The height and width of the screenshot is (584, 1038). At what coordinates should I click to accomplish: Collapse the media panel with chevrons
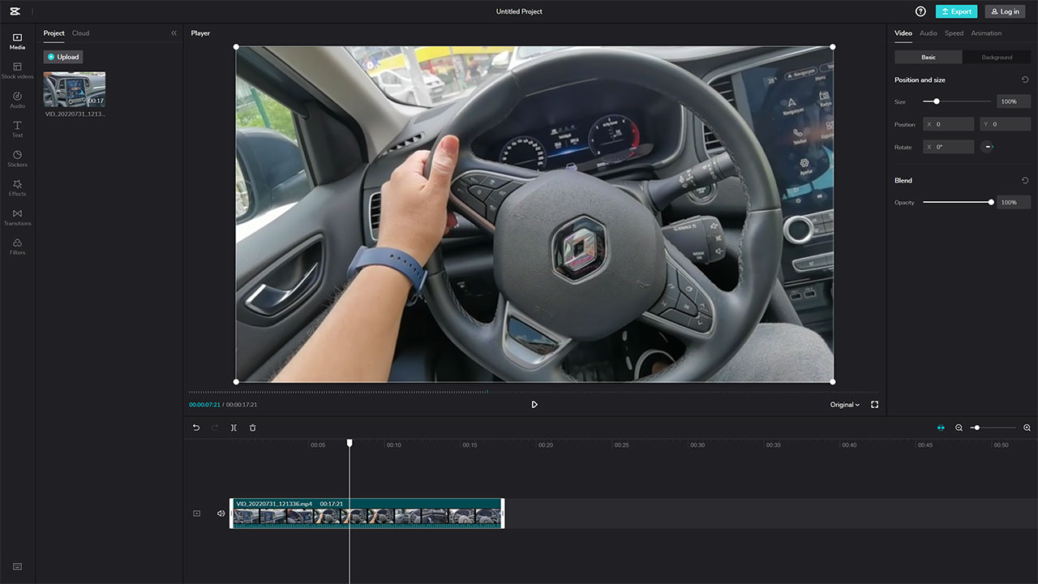pos(174,33)
